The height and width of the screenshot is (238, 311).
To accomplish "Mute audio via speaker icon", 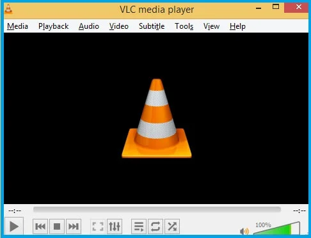I will tap(244, 231).
